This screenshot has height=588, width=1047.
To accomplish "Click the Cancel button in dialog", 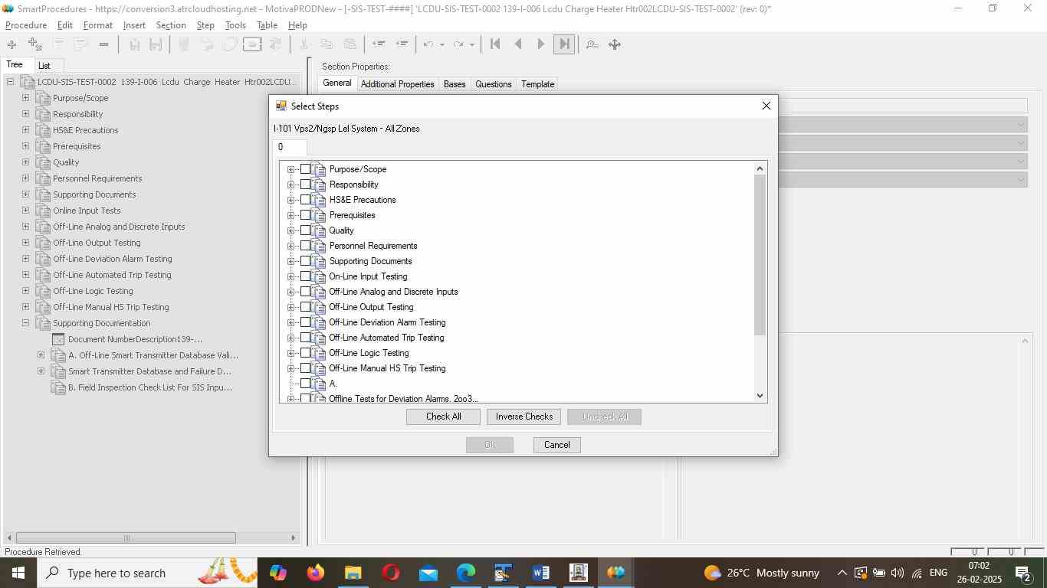I will coord(556,445).
